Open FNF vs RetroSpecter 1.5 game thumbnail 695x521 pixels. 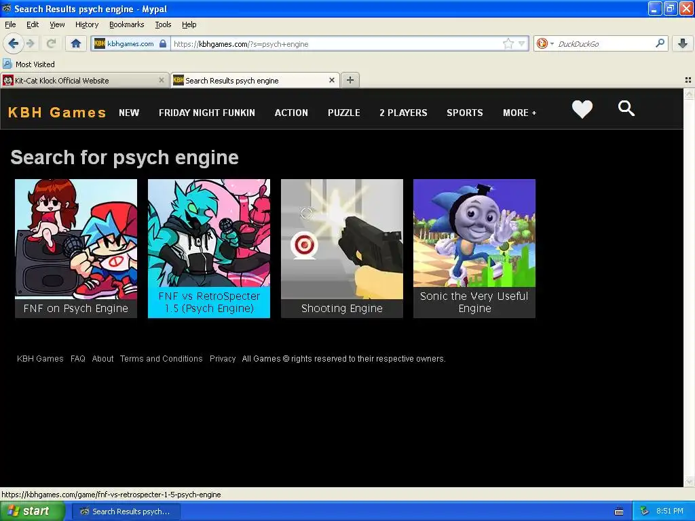pyautogui.click(x=209, y=248)
